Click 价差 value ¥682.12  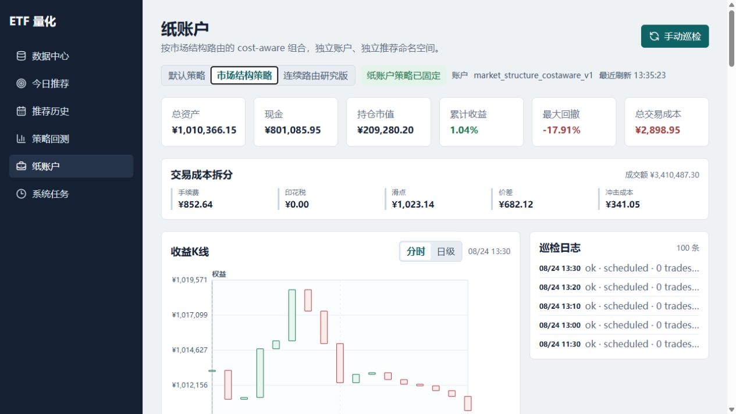516,205
